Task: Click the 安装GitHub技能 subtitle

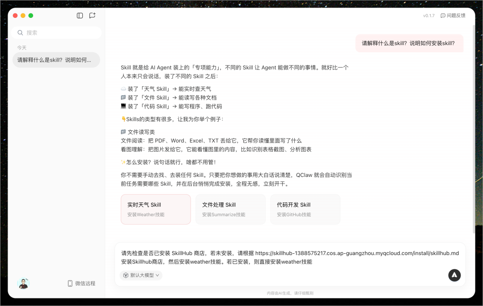Action: pyautogui.click(x=294, y=215)
